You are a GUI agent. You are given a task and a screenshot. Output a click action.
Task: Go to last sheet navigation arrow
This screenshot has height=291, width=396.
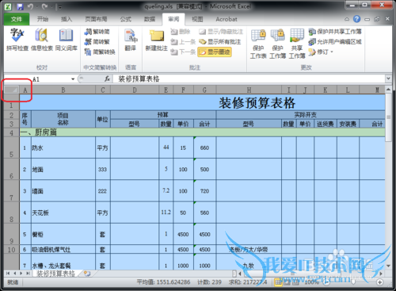coord(28,274)
